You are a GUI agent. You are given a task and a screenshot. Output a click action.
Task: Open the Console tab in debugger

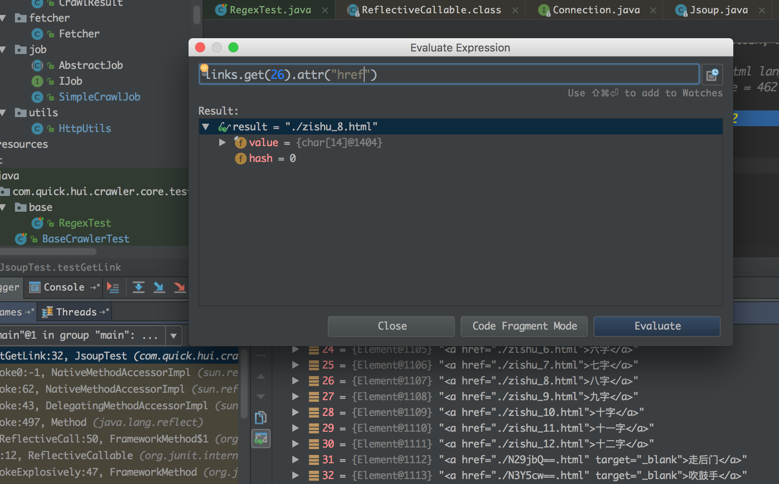(x=64, y=287)
